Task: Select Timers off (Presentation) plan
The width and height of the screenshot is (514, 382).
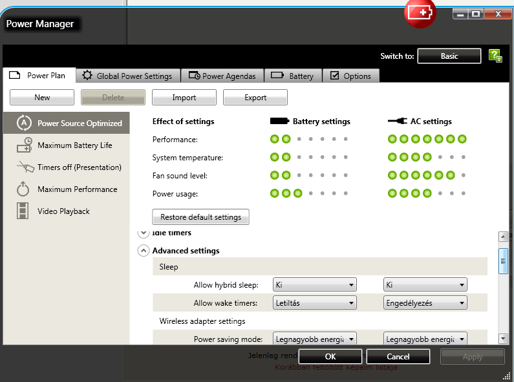Action: (x=66, y=167)
